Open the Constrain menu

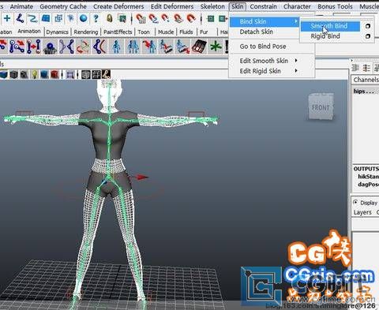tap(263, 6)
